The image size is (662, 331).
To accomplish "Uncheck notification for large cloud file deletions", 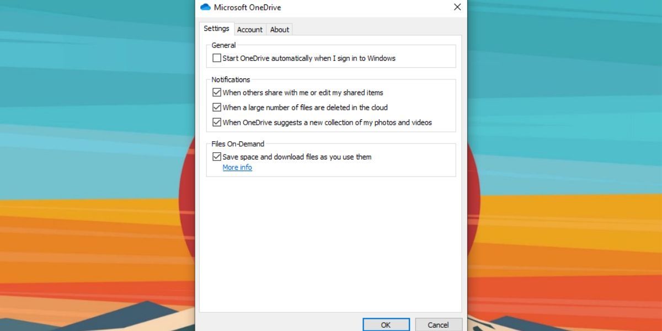I will pos(217,107).
